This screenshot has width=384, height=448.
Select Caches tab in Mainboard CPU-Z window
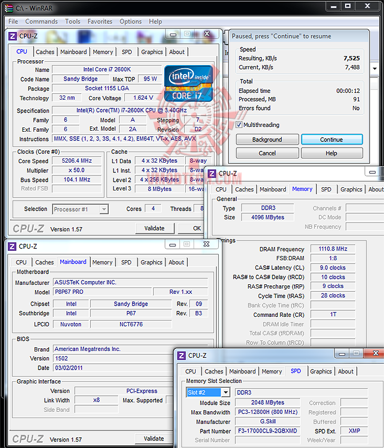pyautogui.click(x=45, y=262)
